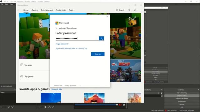Open OBS Edit menu
200x112 pixels.
tap(7, 4)
